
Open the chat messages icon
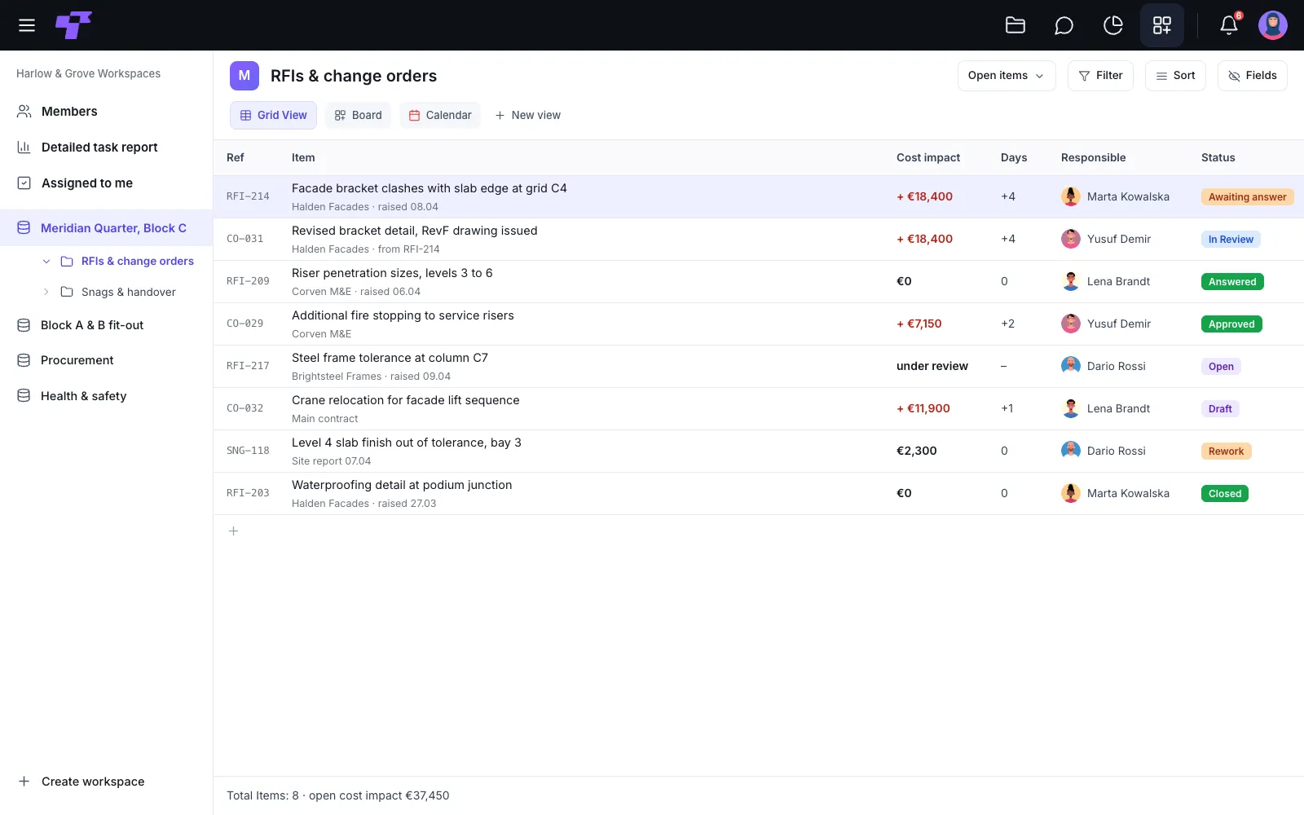[1064, 25]
